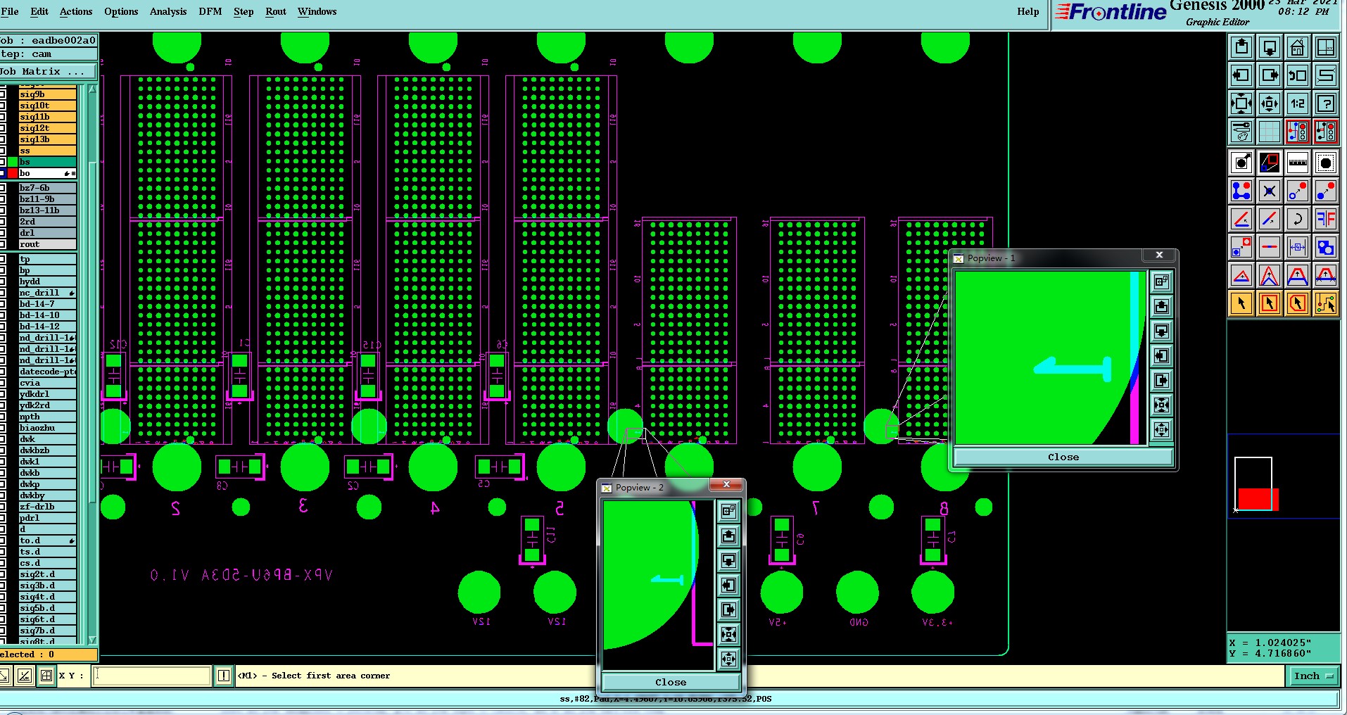Open the Inch units dropdown
The height and width of the screenshot is (715, 1347).
coord(1313,676)
